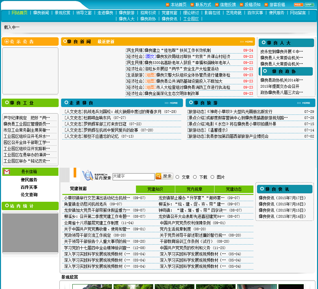The height and width of the screenshot is (289, 318).
Task: Click the circle icon beside 彝良人大 header
Action: [x=263, y=42]
